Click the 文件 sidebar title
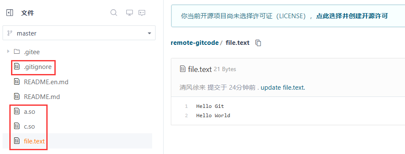Viewport: 405px width, 154px height. (x=27, y=13)
